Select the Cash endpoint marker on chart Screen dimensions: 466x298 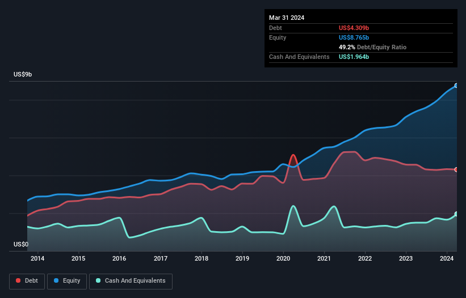pos(456,214)
